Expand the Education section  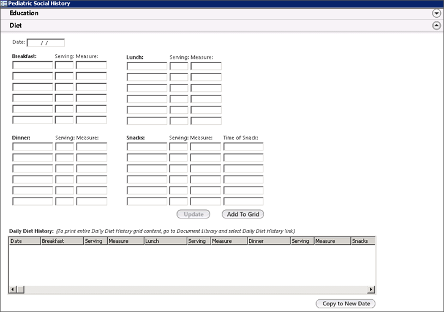coord(436,13)
